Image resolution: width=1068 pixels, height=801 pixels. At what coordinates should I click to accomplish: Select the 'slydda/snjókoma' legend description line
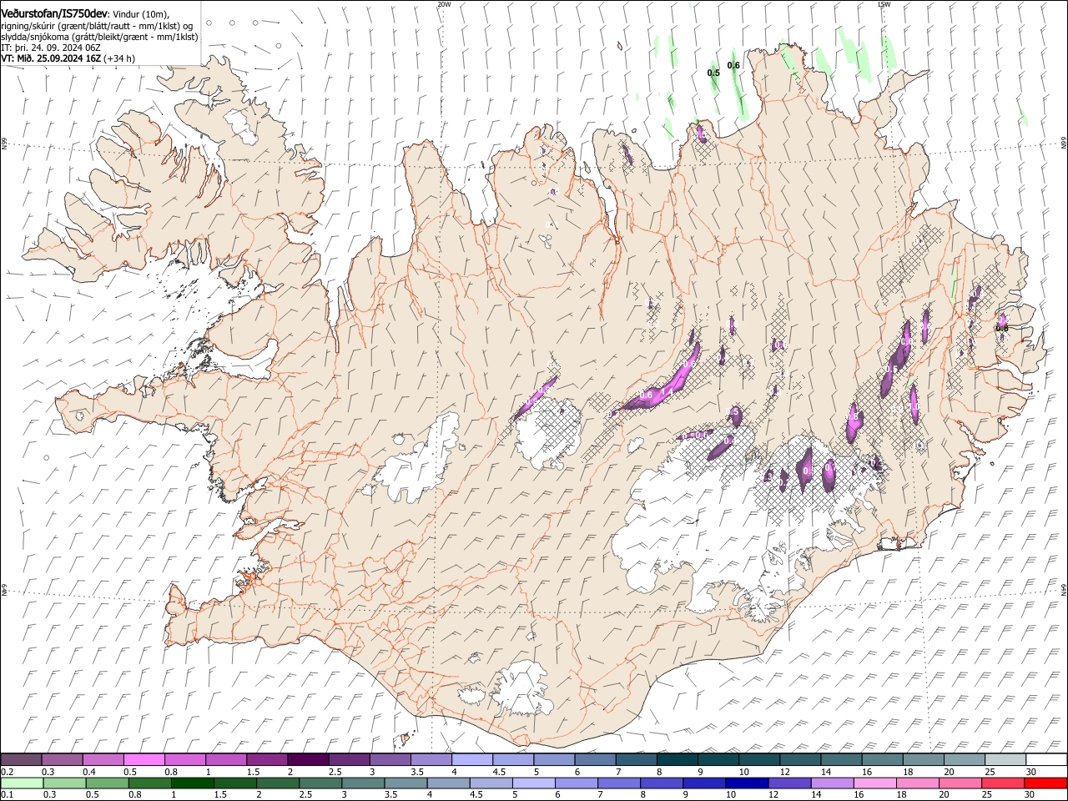[x=99, y=37]
